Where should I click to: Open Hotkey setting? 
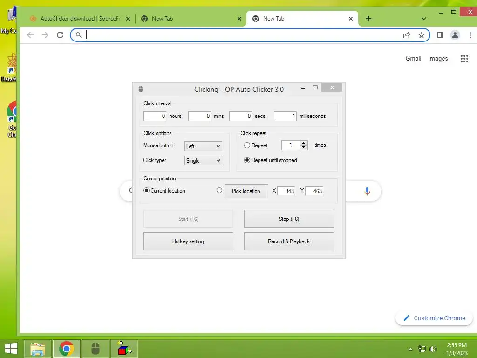click(188, 241)
